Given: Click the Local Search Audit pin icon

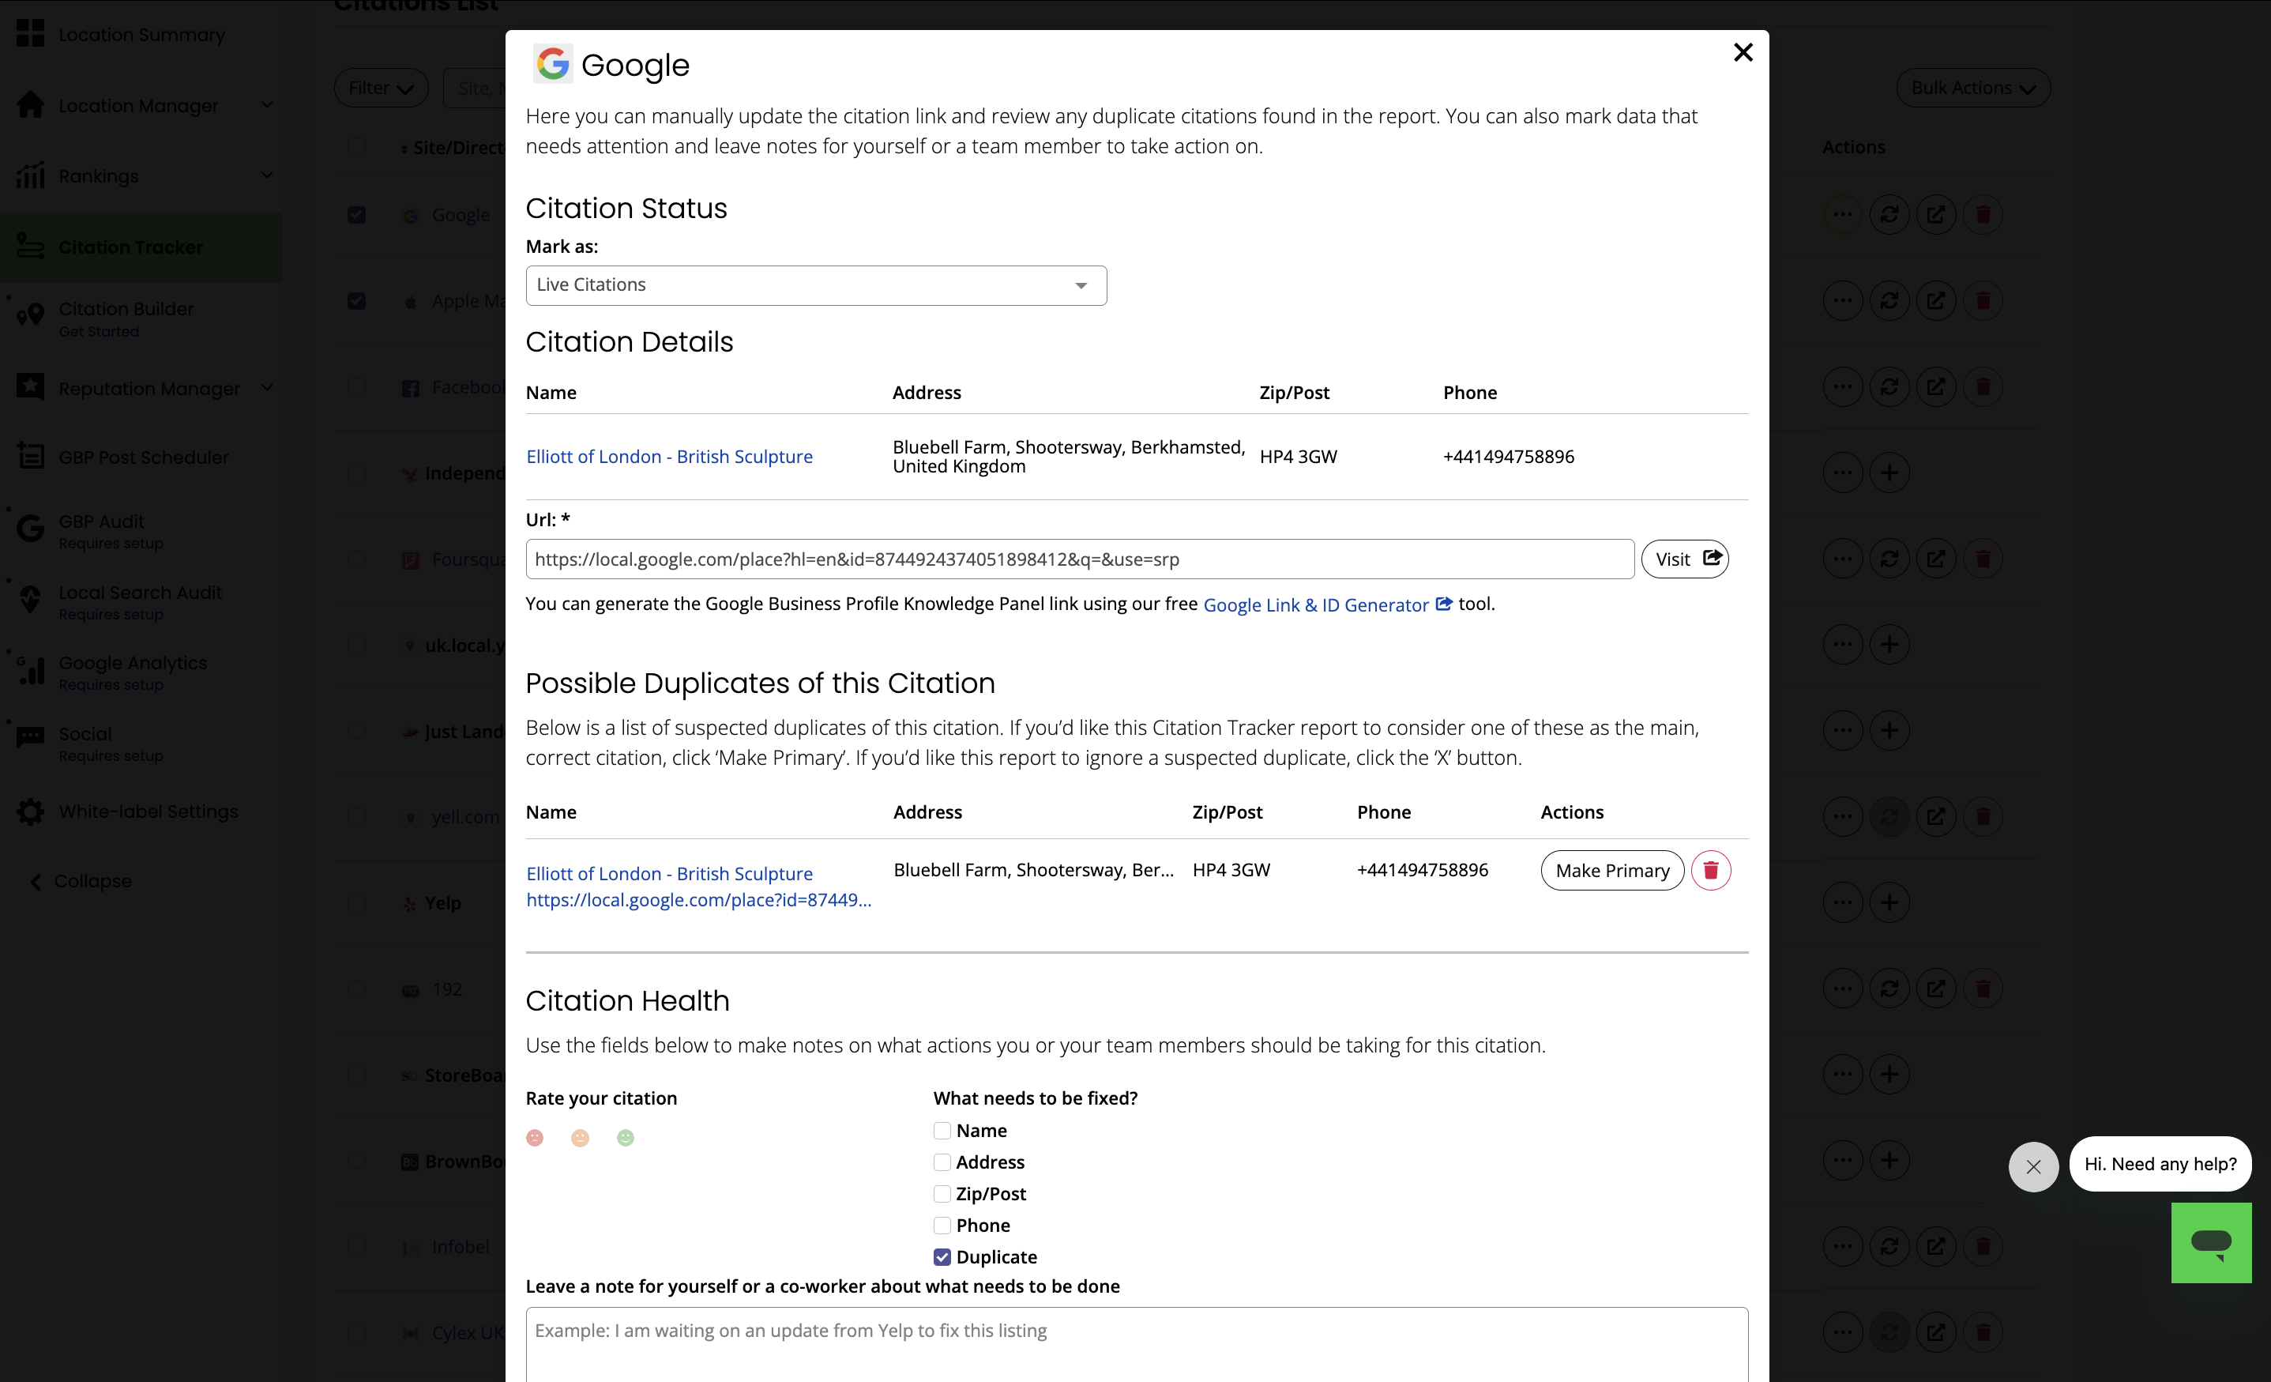Looking at the screenshot, I should [x=31, y=599].
